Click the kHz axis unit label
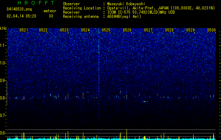Viewport: 221px width, 140px height. pos(3,28)
